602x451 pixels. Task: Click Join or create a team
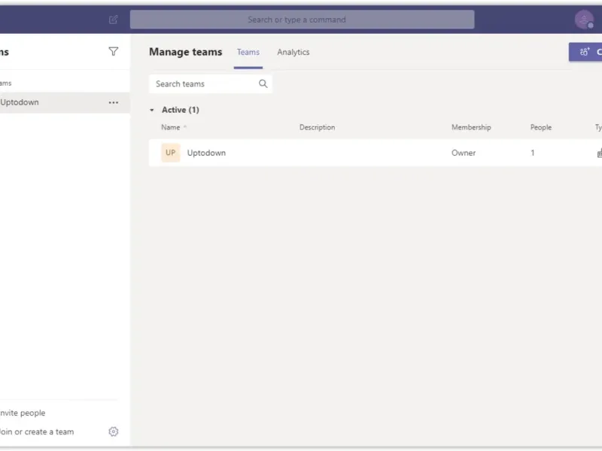pyautogui.click(x=37, y=431)
